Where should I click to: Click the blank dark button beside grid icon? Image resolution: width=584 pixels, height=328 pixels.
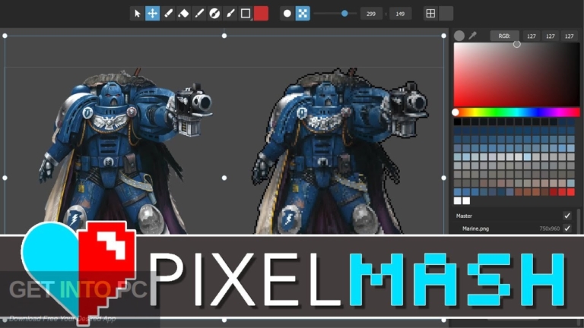(x=446, y=14)
